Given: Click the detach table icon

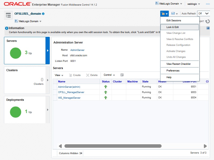Looking at the screenshot, I should point(122,75).
